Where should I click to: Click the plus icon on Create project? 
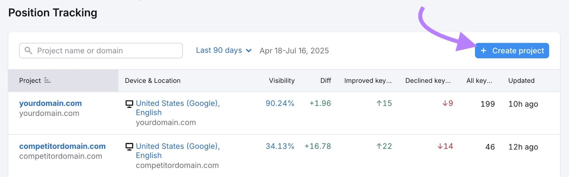pos(484,51)
